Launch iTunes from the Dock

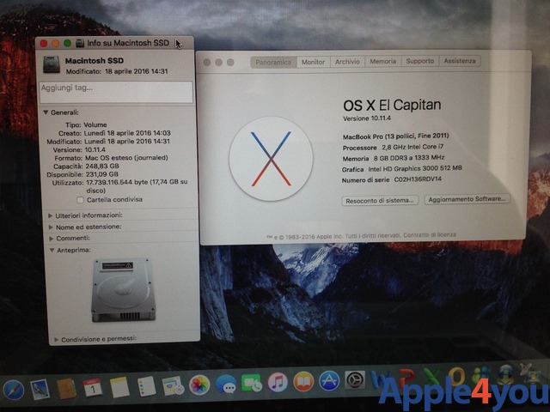pyautogui.click(x=278, y=382)
